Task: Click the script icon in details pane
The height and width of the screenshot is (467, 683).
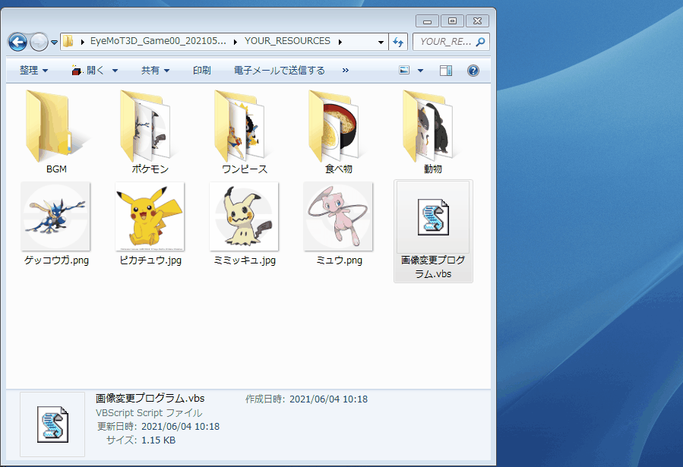Action: [x=52, y=424]
